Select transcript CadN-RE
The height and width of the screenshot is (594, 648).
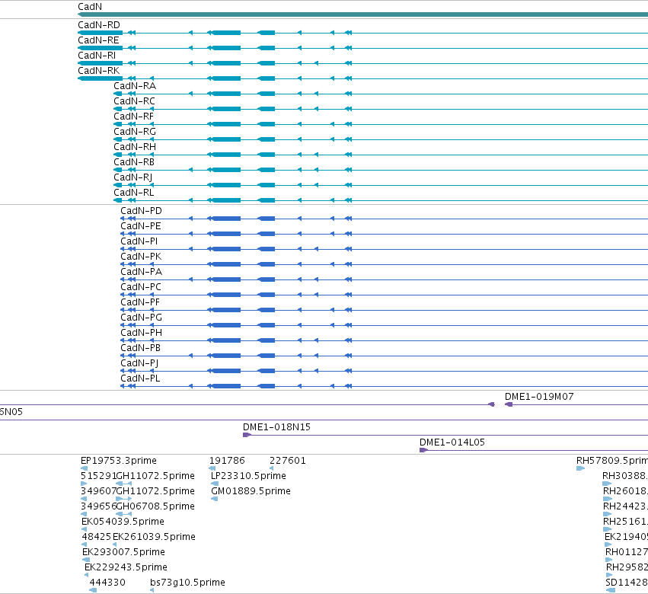pyautogui.click(x=98, y=40)
